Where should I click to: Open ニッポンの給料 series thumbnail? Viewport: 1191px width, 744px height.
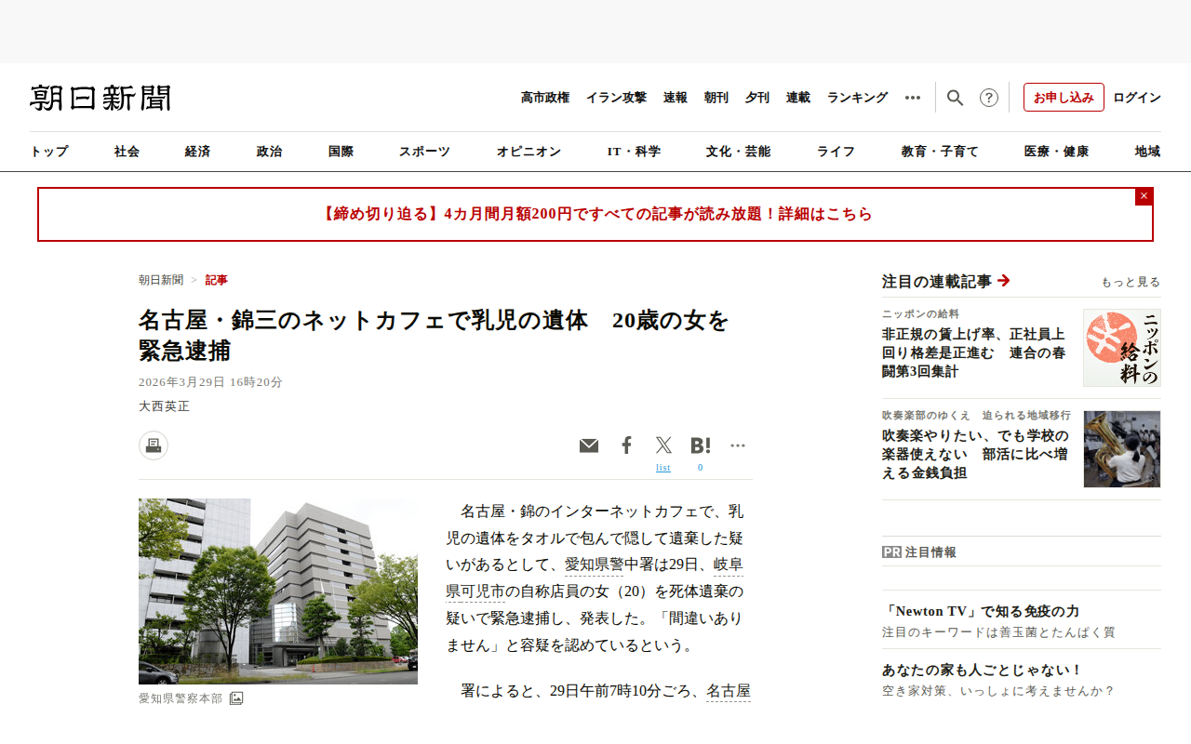[x=1122, y=348]
